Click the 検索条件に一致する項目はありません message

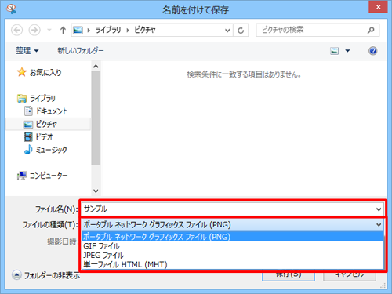[244, 74]
